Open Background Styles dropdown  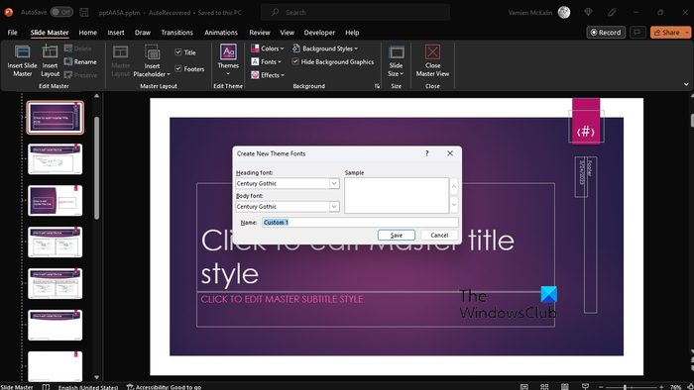coord(325,49)
